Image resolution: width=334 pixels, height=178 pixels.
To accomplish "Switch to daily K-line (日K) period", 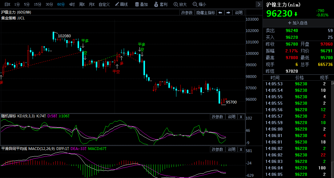I will tap(7, 4).
